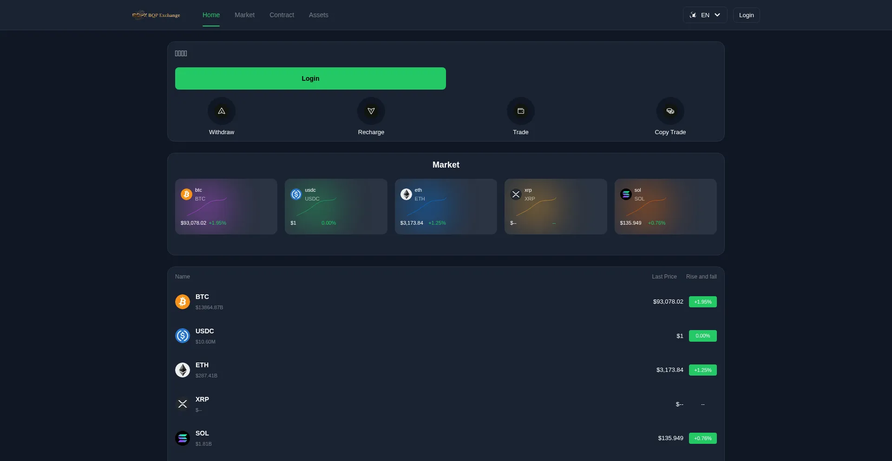Go to the Assets tab
The width and height of the screenshot is (892, 461).
(x=318, y=15)
